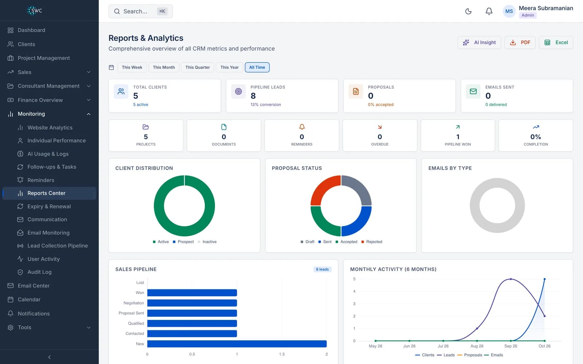The height and width of the screenshot is (364, 583).
Task: Open Website Analytics in sidebar
Action: [x=50, y=127]
